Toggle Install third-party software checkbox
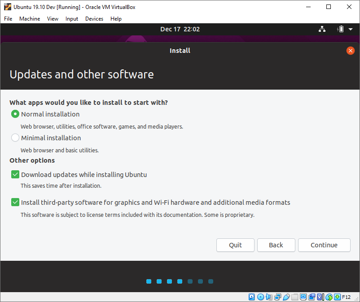 [x=15, y=202]
